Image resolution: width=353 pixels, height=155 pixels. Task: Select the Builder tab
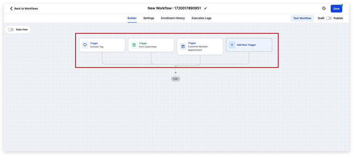point(132,18)
